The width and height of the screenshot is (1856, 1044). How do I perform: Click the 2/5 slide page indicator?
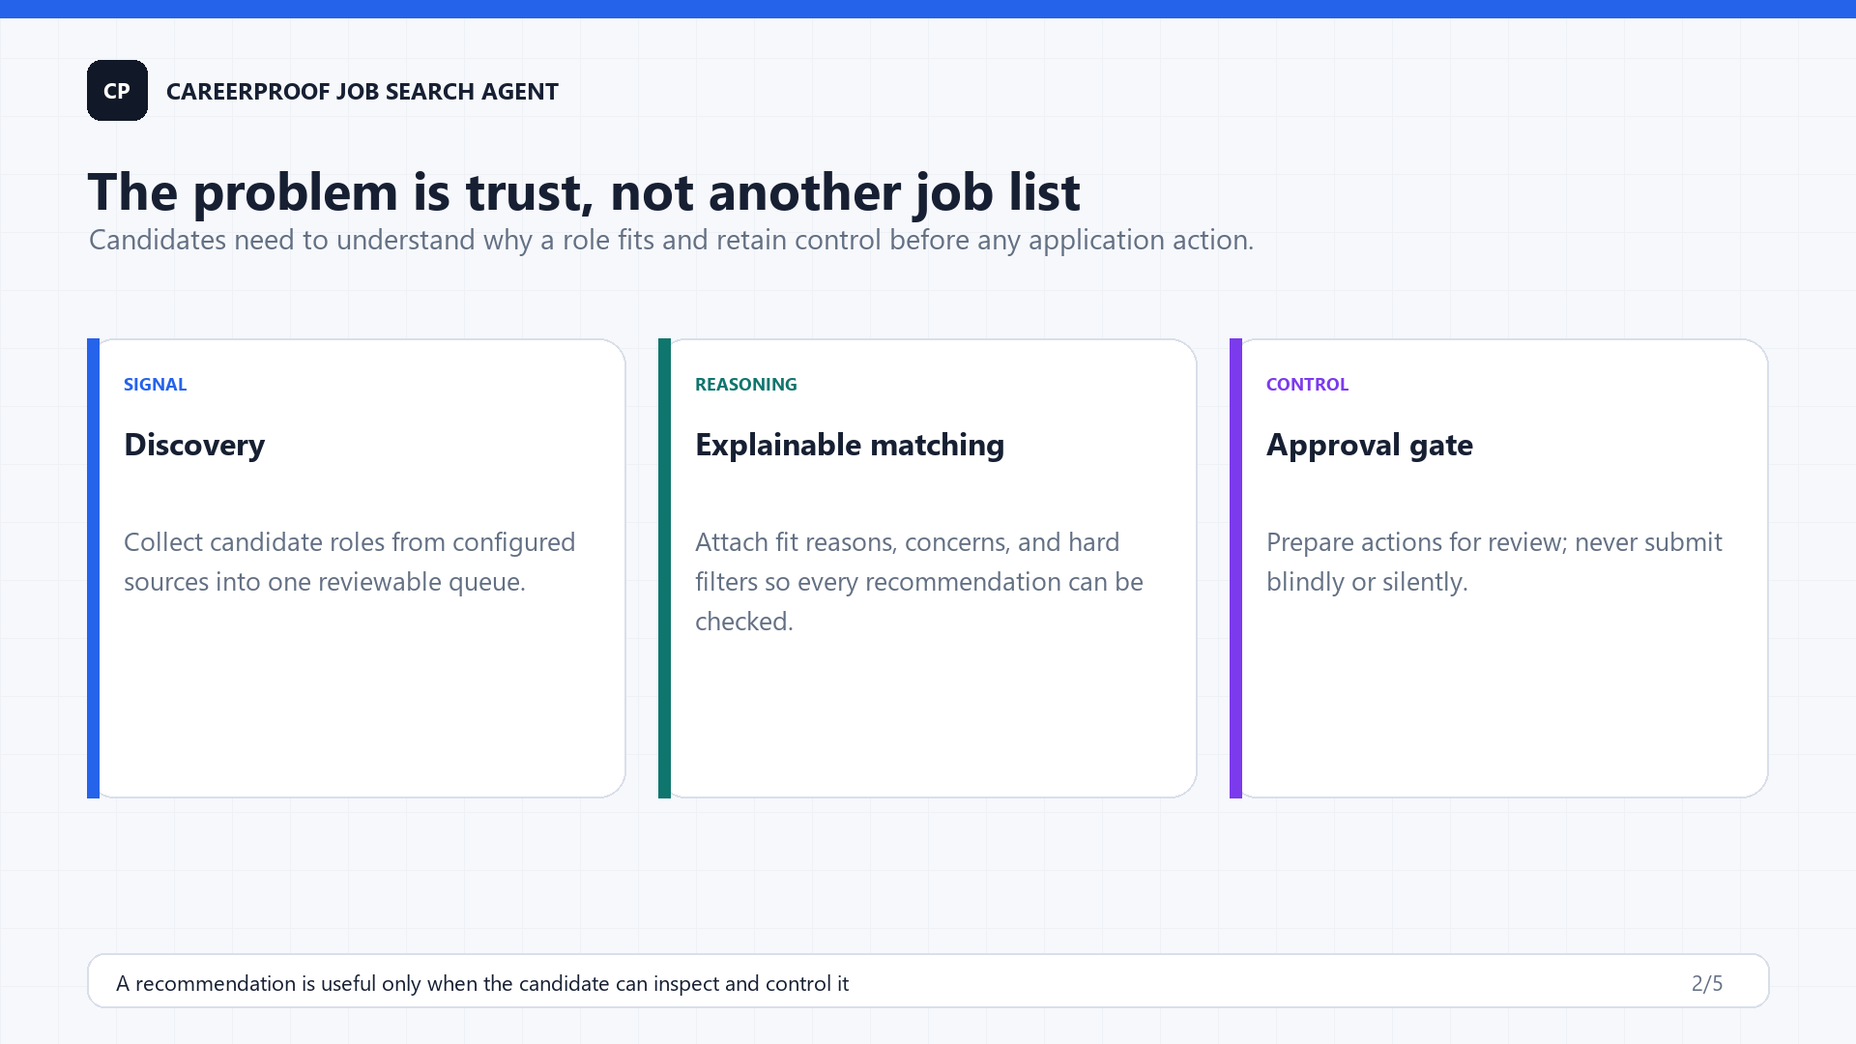(1707, 983)
